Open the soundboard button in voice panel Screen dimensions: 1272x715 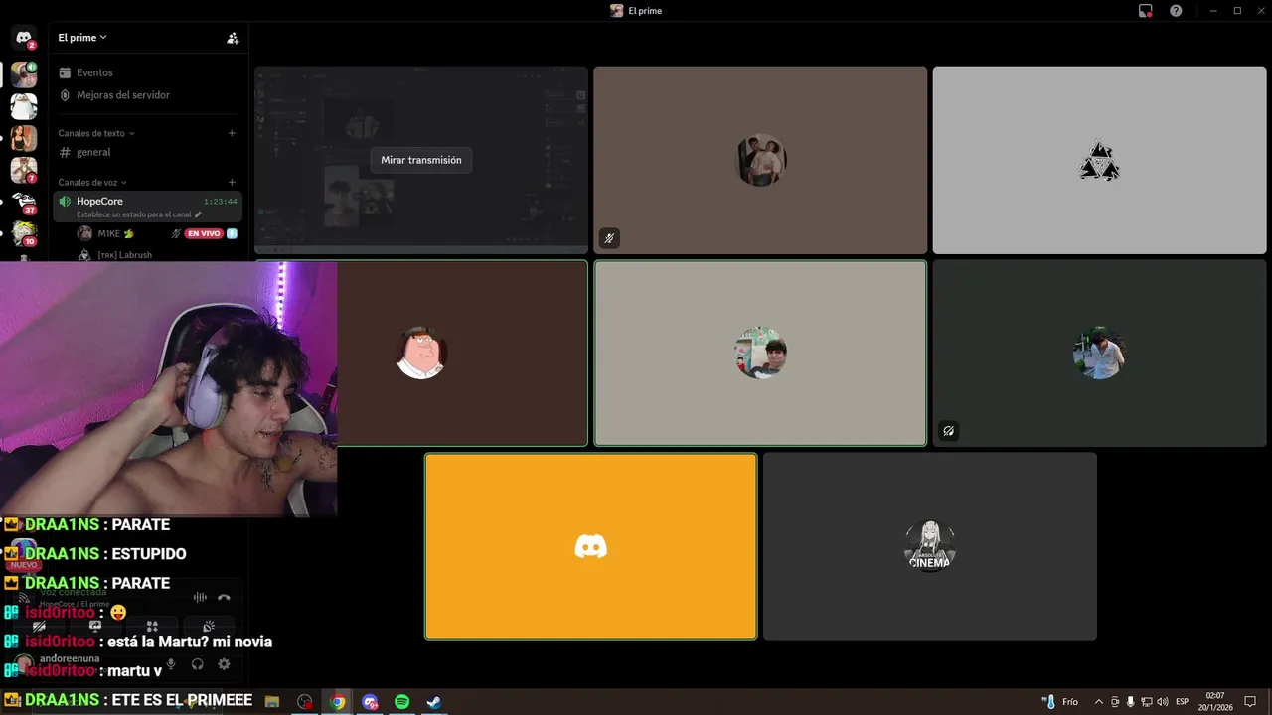209,627
